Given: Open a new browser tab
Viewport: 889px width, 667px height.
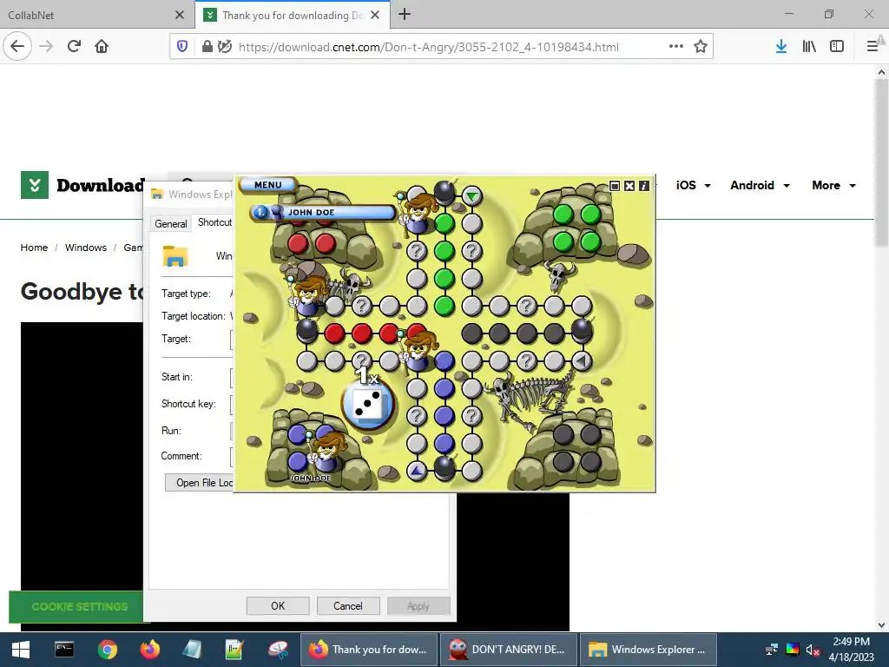Looking at the screenshot, I should [405, 15].
